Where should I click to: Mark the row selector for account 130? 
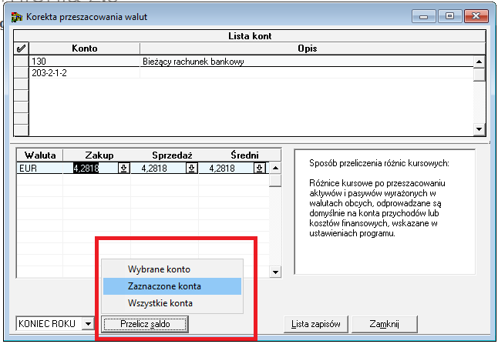(x=22, y=62)
